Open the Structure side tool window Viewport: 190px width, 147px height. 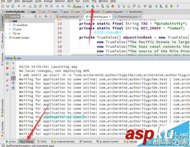point(2,41)
